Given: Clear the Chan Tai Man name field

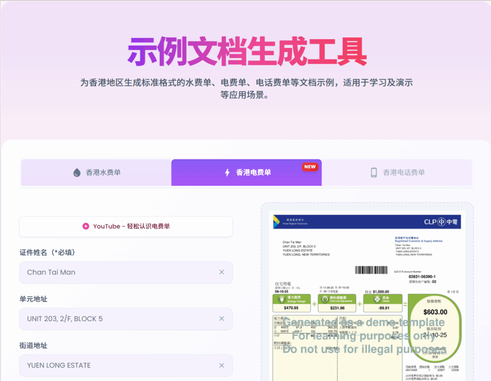Looking at the screenshot, I should tap(222, 272).
